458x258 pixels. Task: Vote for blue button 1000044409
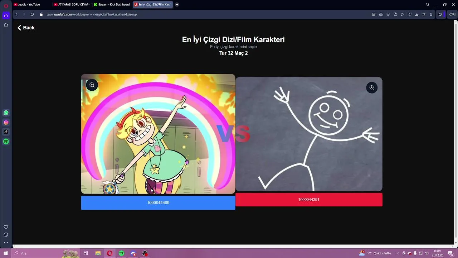[158, 203]
